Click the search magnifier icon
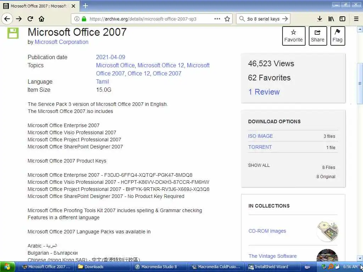 click(242, 19)
